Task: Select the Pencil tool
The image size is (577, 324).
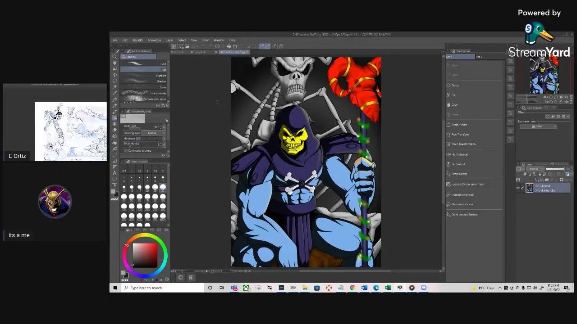Action: tap(115, 105)
